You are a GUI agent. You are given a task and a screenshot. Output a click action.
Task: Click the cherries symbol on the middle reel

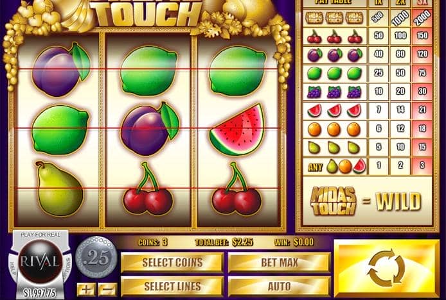(148, 188)
